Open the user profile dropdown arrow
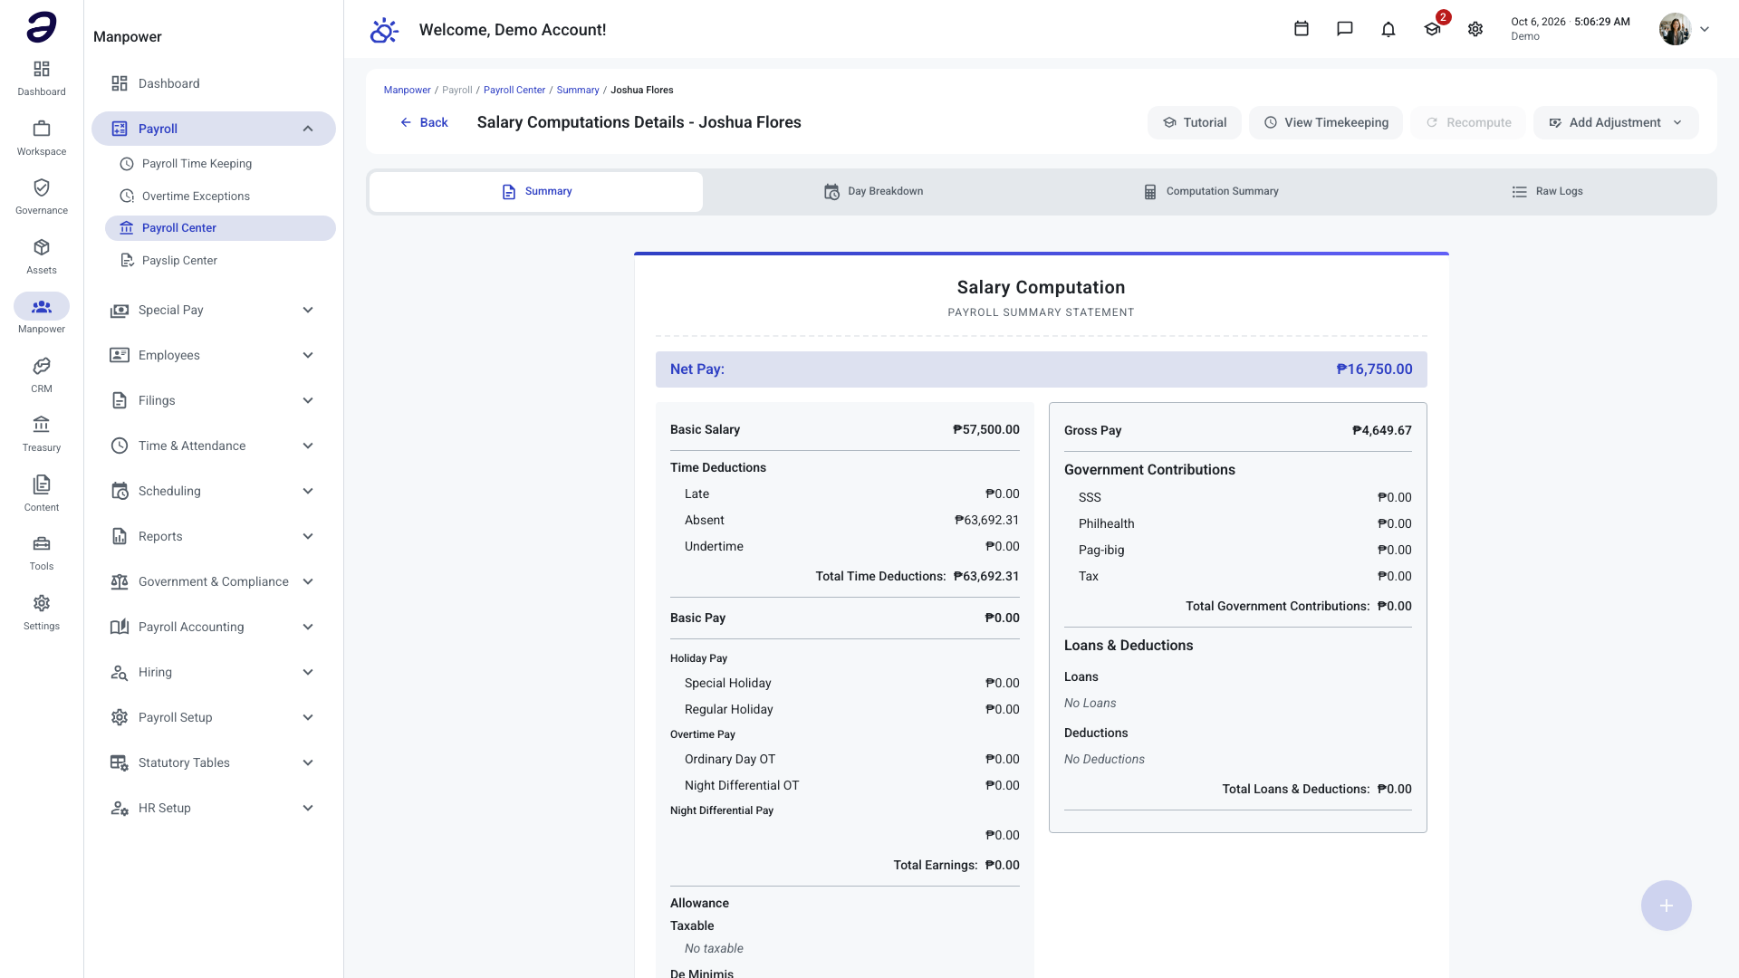 1705,29
